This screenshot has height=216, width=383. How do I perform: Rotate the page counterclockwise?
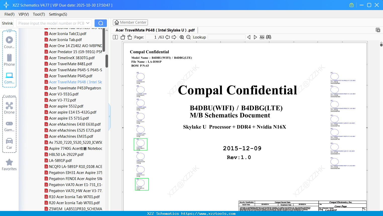click(x=123, y=37)
